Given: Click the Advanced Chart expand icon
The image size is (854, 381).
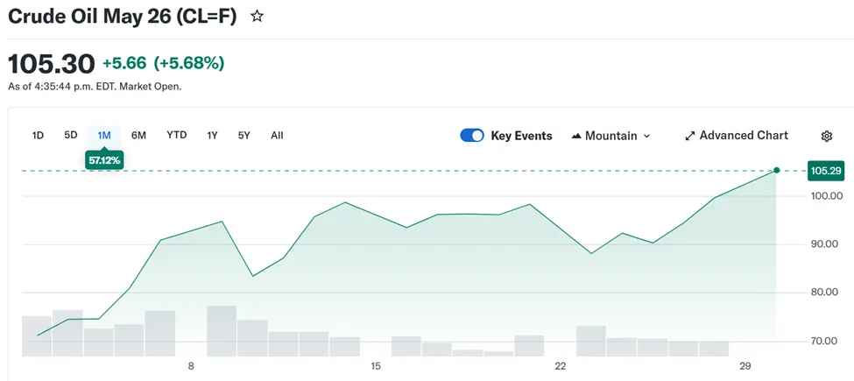Looking at the screenshot, I should (690, 136).
